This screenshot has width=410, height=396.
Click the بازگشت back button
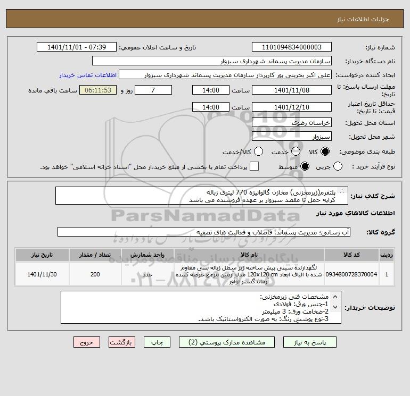click(122, 342)
